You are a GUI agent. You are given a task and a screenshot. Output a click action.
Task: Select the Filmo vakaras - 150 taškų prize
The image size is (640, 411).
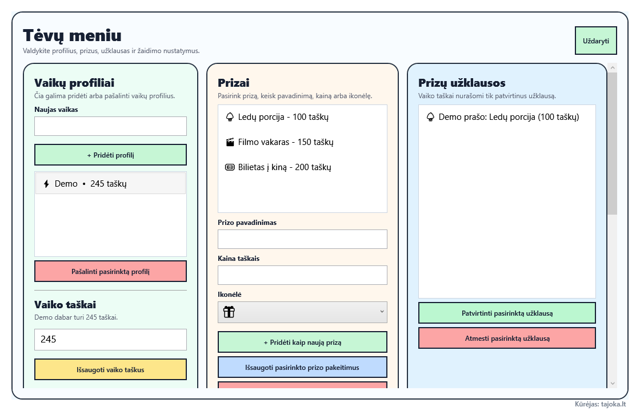coord(302,142)
